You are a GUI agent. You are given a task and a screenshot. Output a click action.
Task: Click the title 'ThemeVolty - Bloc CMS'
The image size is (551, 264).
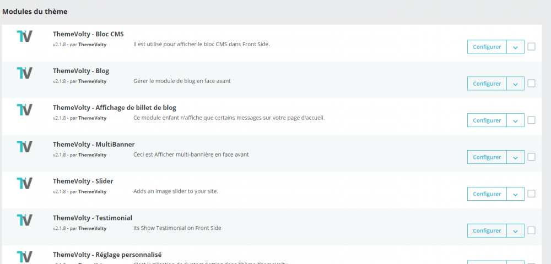point(88,34)
